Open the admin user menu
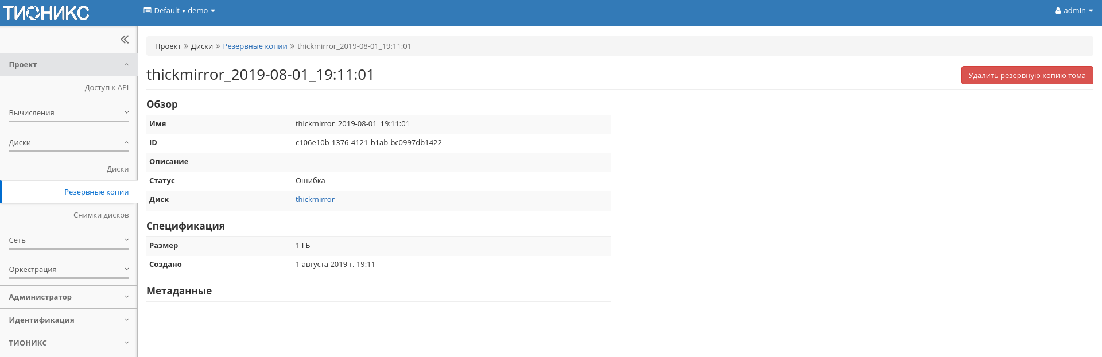This screenshot has width=1102, height=357. 1073,11
